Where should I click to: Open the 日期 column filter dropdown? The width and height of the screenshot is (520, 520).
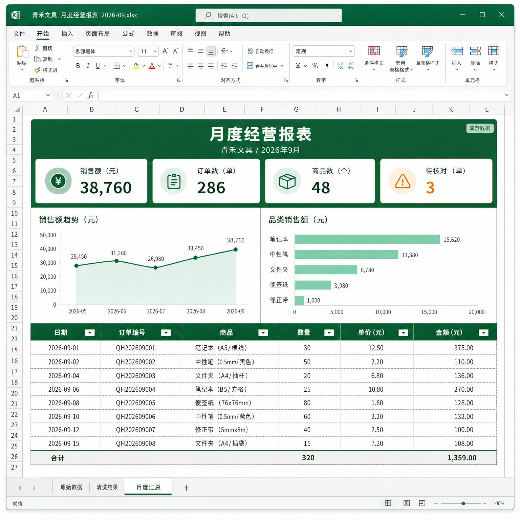click(90, 333)
